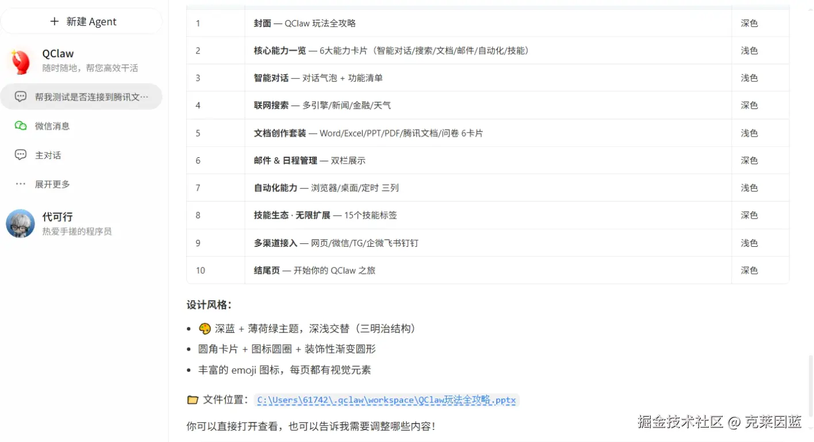
Task: Open the QClaw agent avatar
Action: click(x=20, y=61)
